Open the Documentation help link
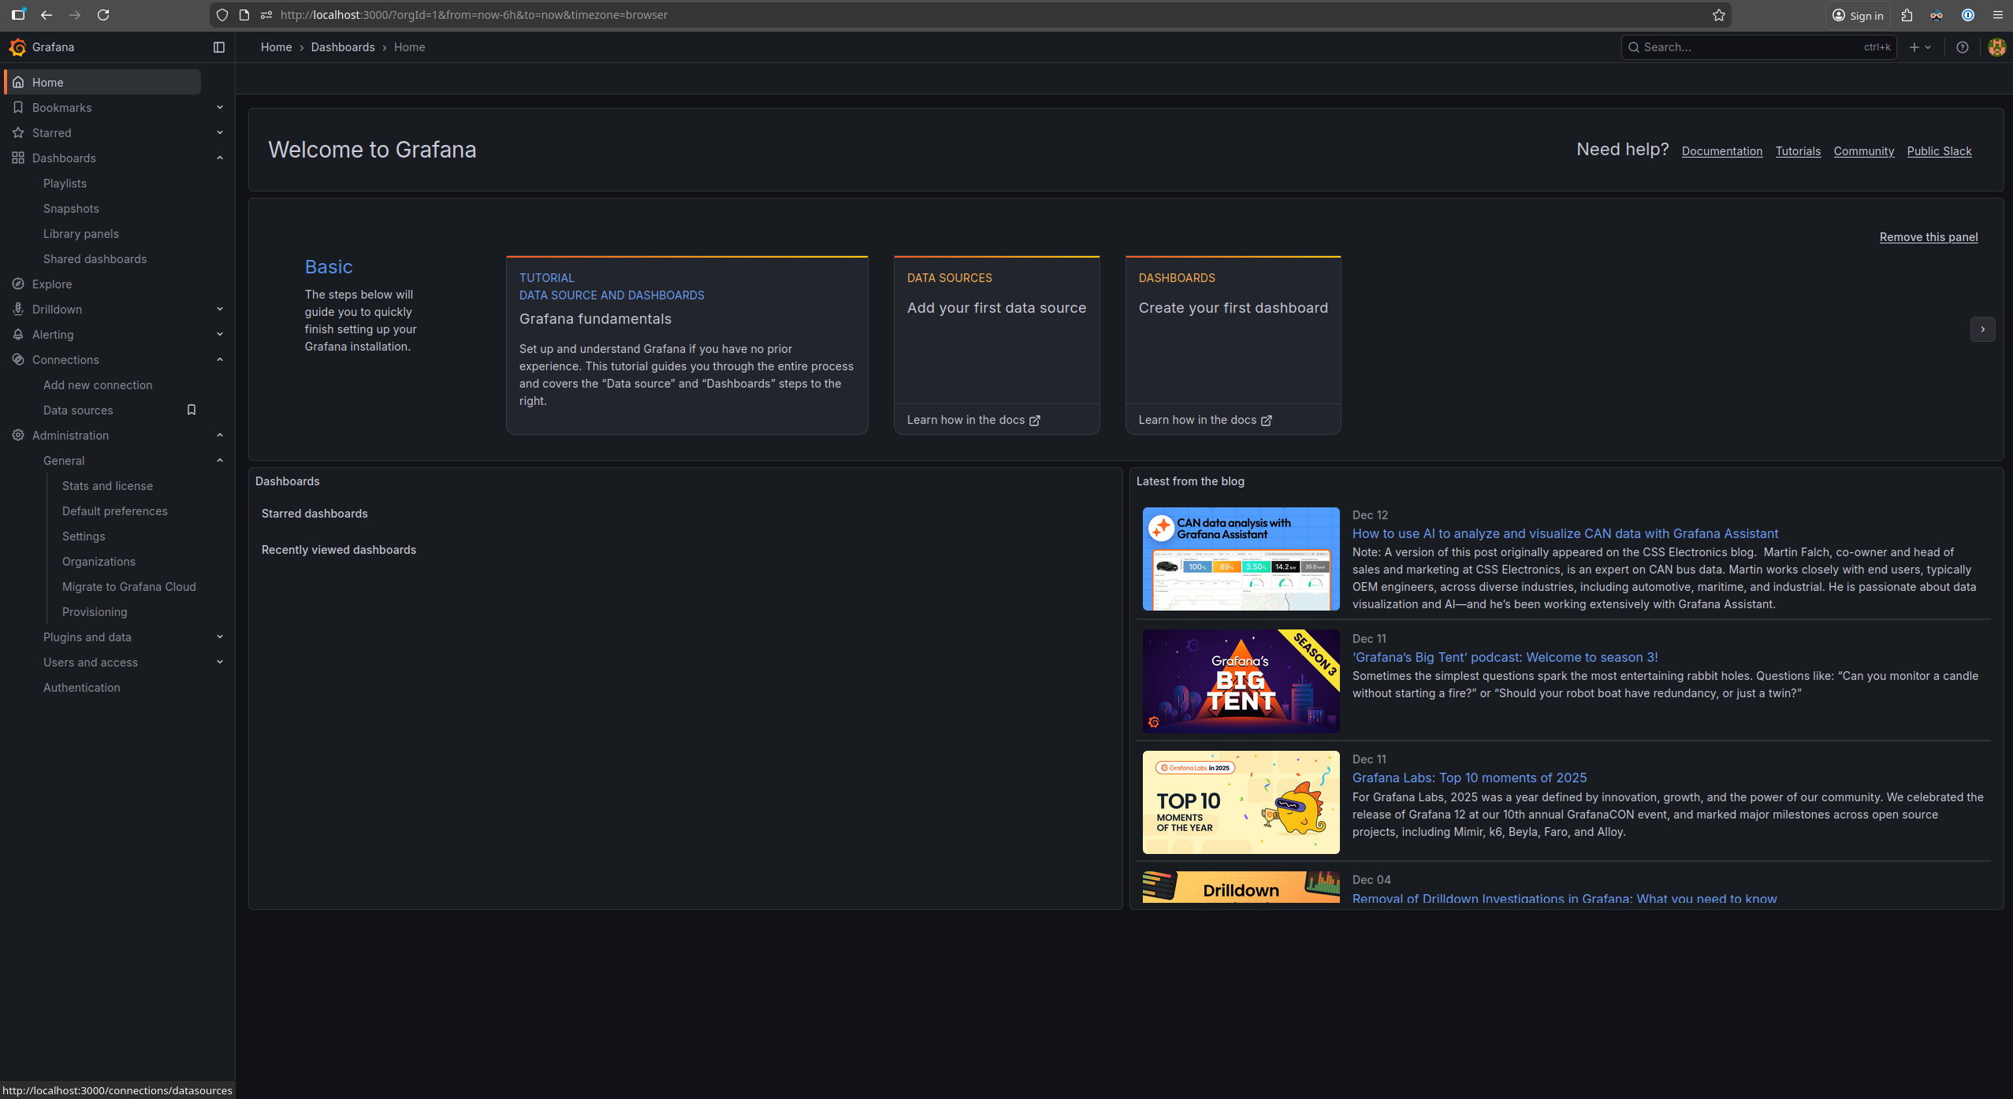The width and height of the screenshot is (2013, 1099). [x=1721, y=151]
